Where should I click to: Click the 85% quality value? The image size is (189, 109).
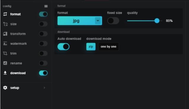click(169, 21)
